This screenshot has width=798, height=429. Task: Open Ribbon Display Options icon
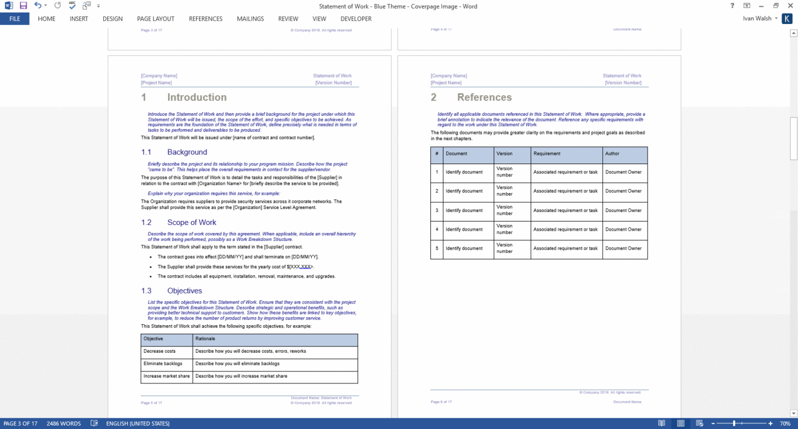tap(747, 6)
